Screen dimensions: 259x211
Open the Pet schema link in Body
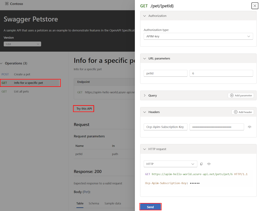coord(86,192)
